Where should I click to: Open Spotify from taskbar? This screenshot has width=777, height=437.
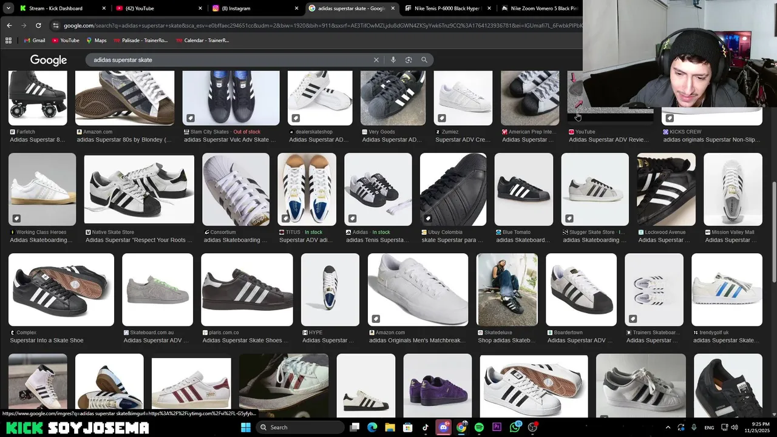coord(479,427)
